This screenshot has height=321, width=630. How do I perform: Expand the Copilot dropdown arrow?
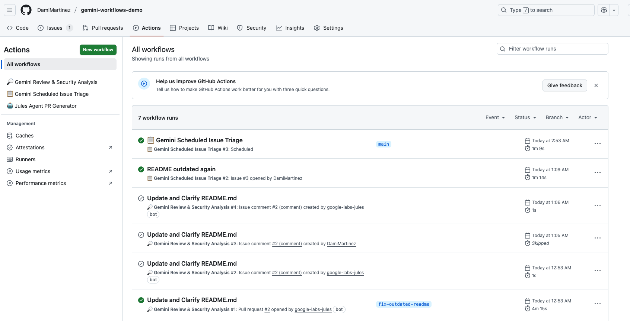point(614,10)
